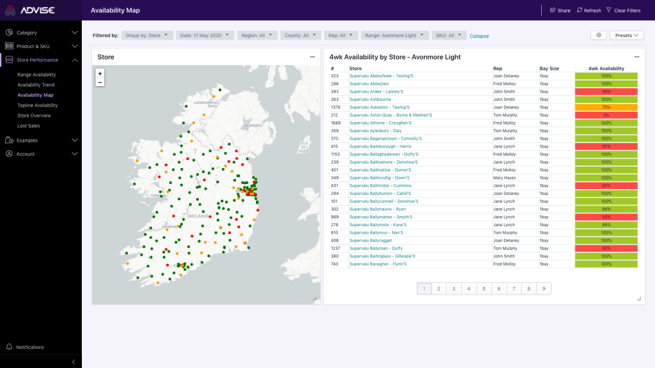655x368 pixels.
Task: Open Store Overview page
Action: [x=34, y=116]
